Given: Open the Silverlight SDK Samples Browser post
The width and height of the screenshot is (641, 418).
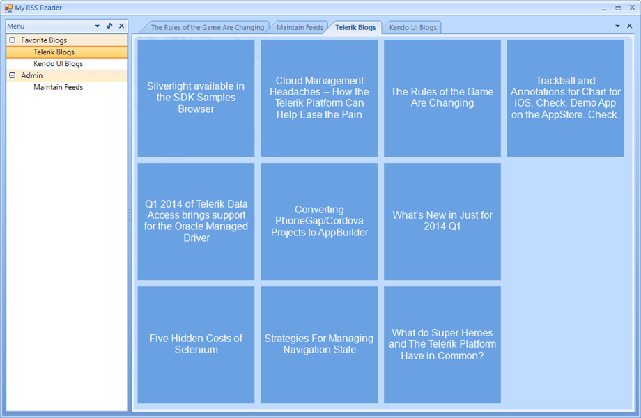Looking at the screenshot, I should tap(196, 98).
